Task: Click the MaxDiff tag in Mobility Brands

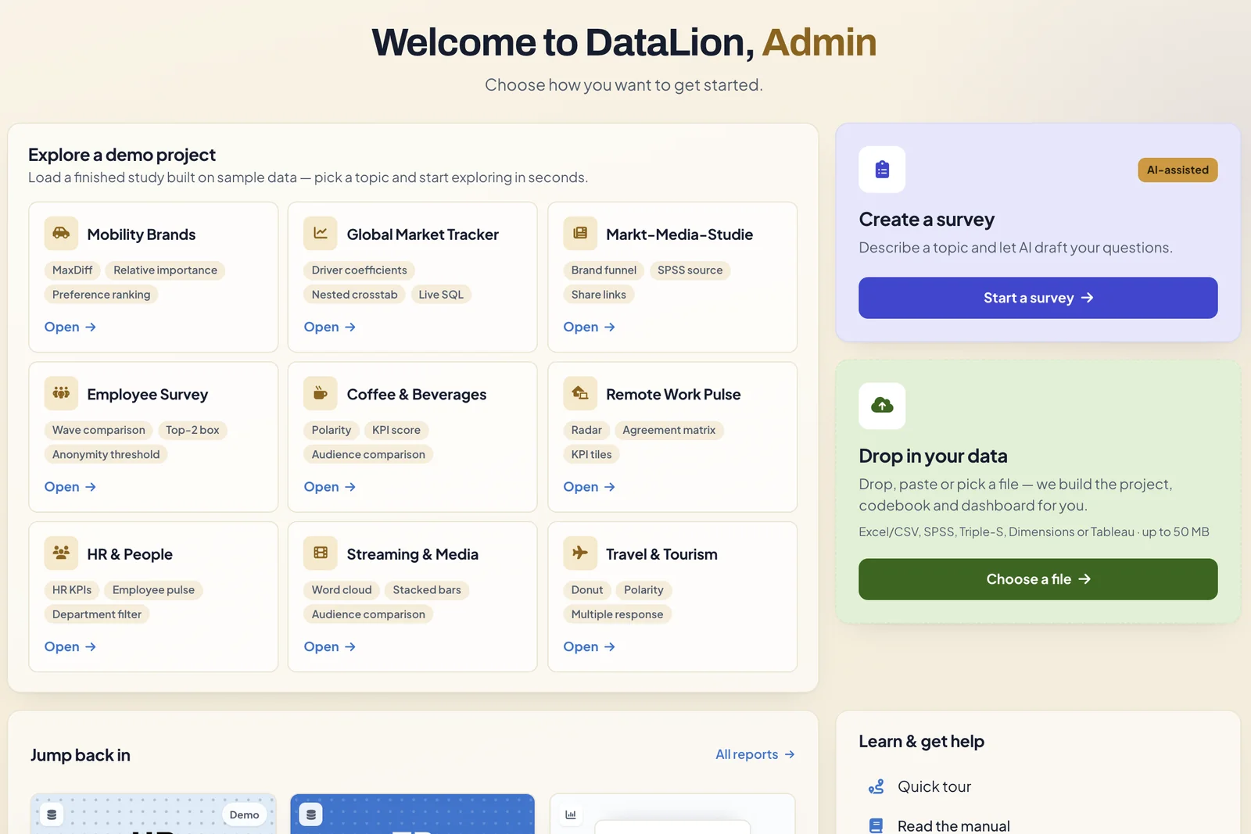Action: click(x=72, y=270)
